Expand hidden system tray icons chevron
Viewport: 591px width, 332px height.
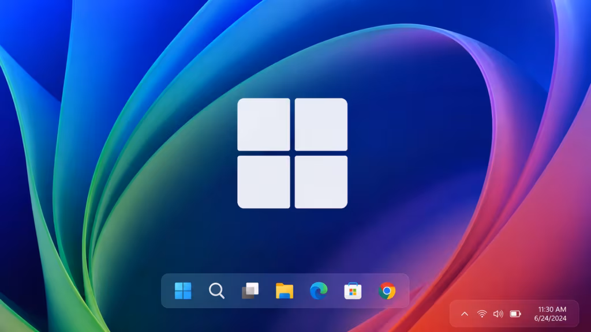pyautogui.click(x=465, y=314)
